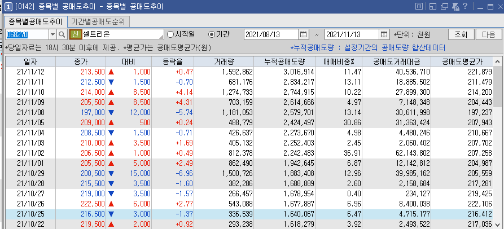Click the end date field 2021/11/13
The width and height of the screenshot is (504, 229).
352,34
